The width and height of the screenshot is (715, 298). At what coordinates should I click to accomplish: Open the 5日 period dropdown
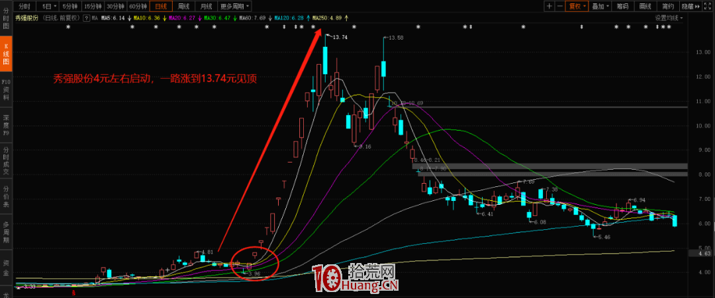48,7
